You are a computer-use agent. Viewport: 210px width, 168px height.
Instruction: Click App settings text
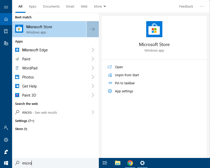pos(124,91)
